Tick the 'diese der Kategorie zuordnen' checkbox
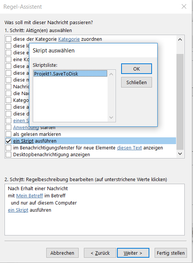The height and width of the screenshot is (263, 193). click(x=8, y=39)
